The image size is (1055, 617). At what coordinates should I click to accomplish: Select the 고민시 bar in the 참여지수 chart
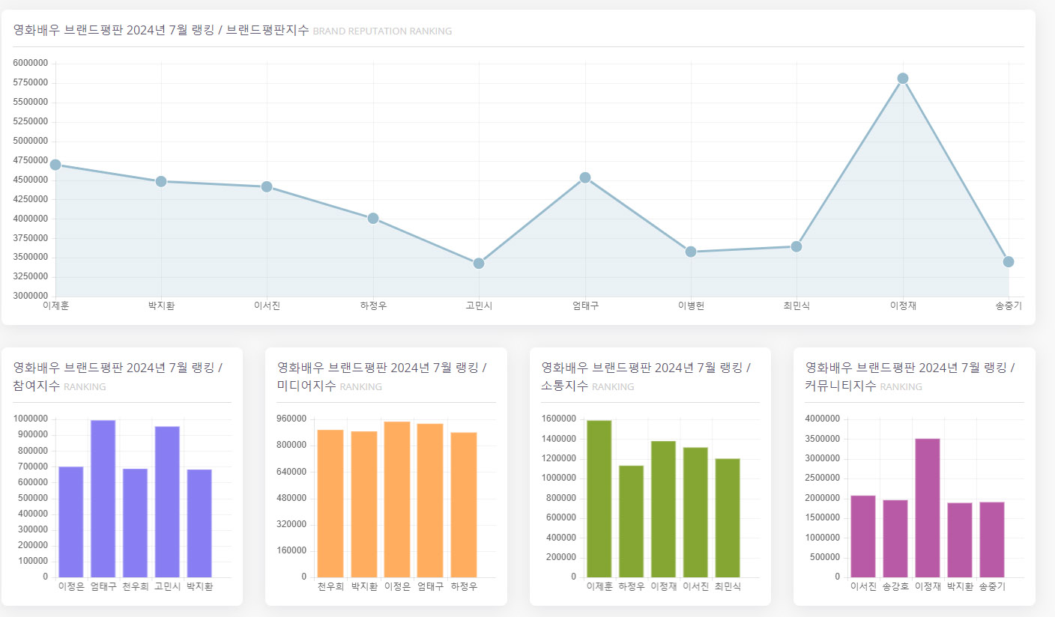pyautogui.click(x=167, y=502)
